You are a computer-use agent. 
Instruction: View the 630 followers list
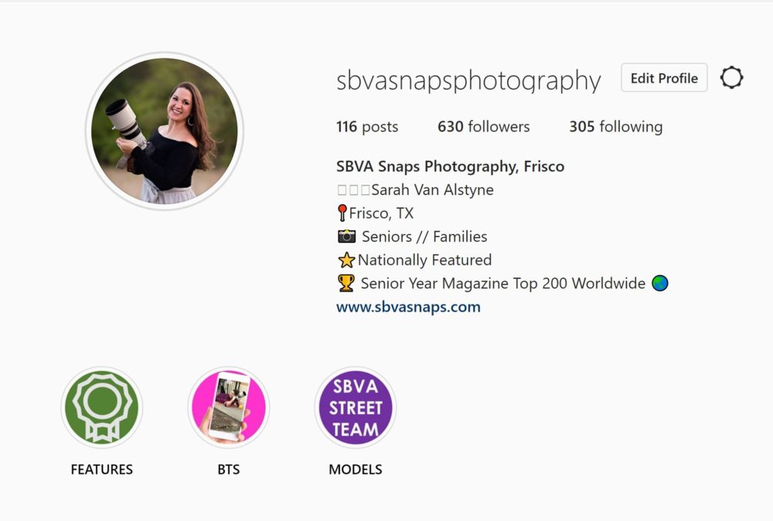coord(484,127)
